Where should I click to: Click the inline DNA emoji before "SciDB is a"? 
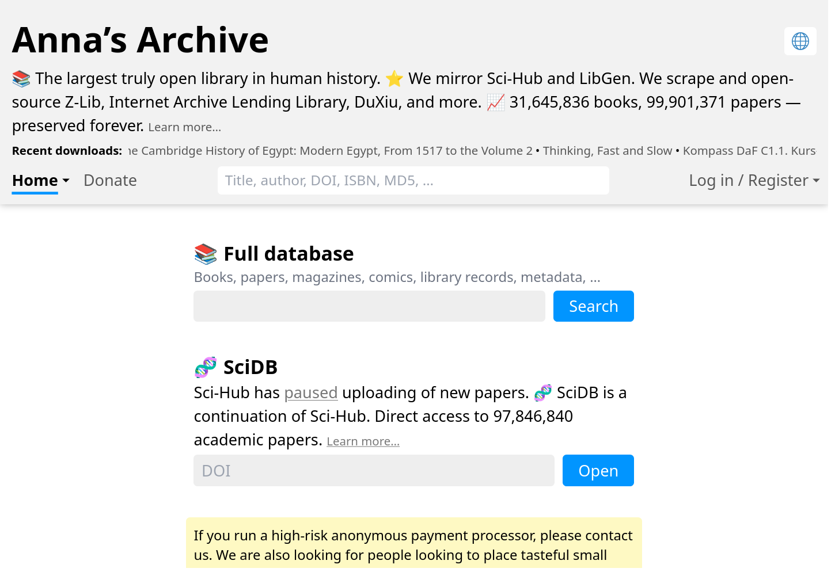542,393
